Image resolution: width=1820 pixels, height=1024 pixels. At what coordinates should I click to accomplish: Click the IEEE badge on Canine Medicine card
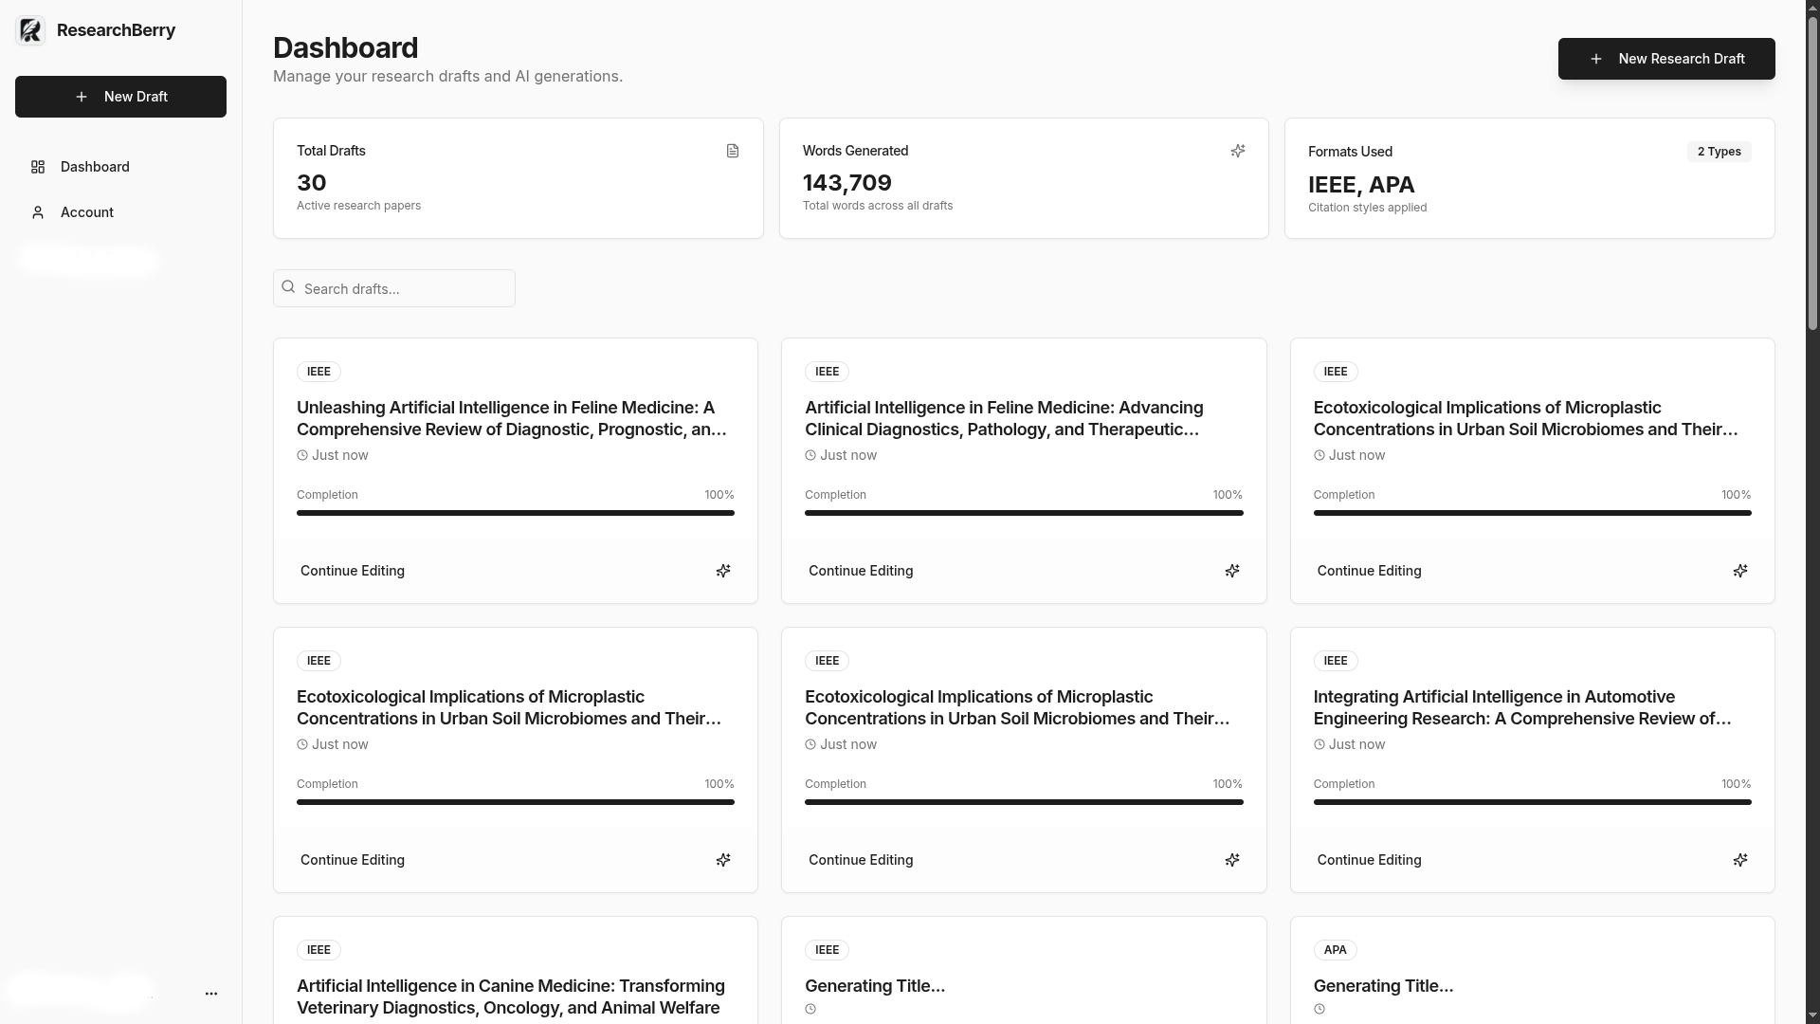tap(318, 950)
